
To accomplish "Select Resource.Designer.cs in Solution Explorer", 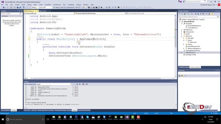I will click(x=194, y=48).
